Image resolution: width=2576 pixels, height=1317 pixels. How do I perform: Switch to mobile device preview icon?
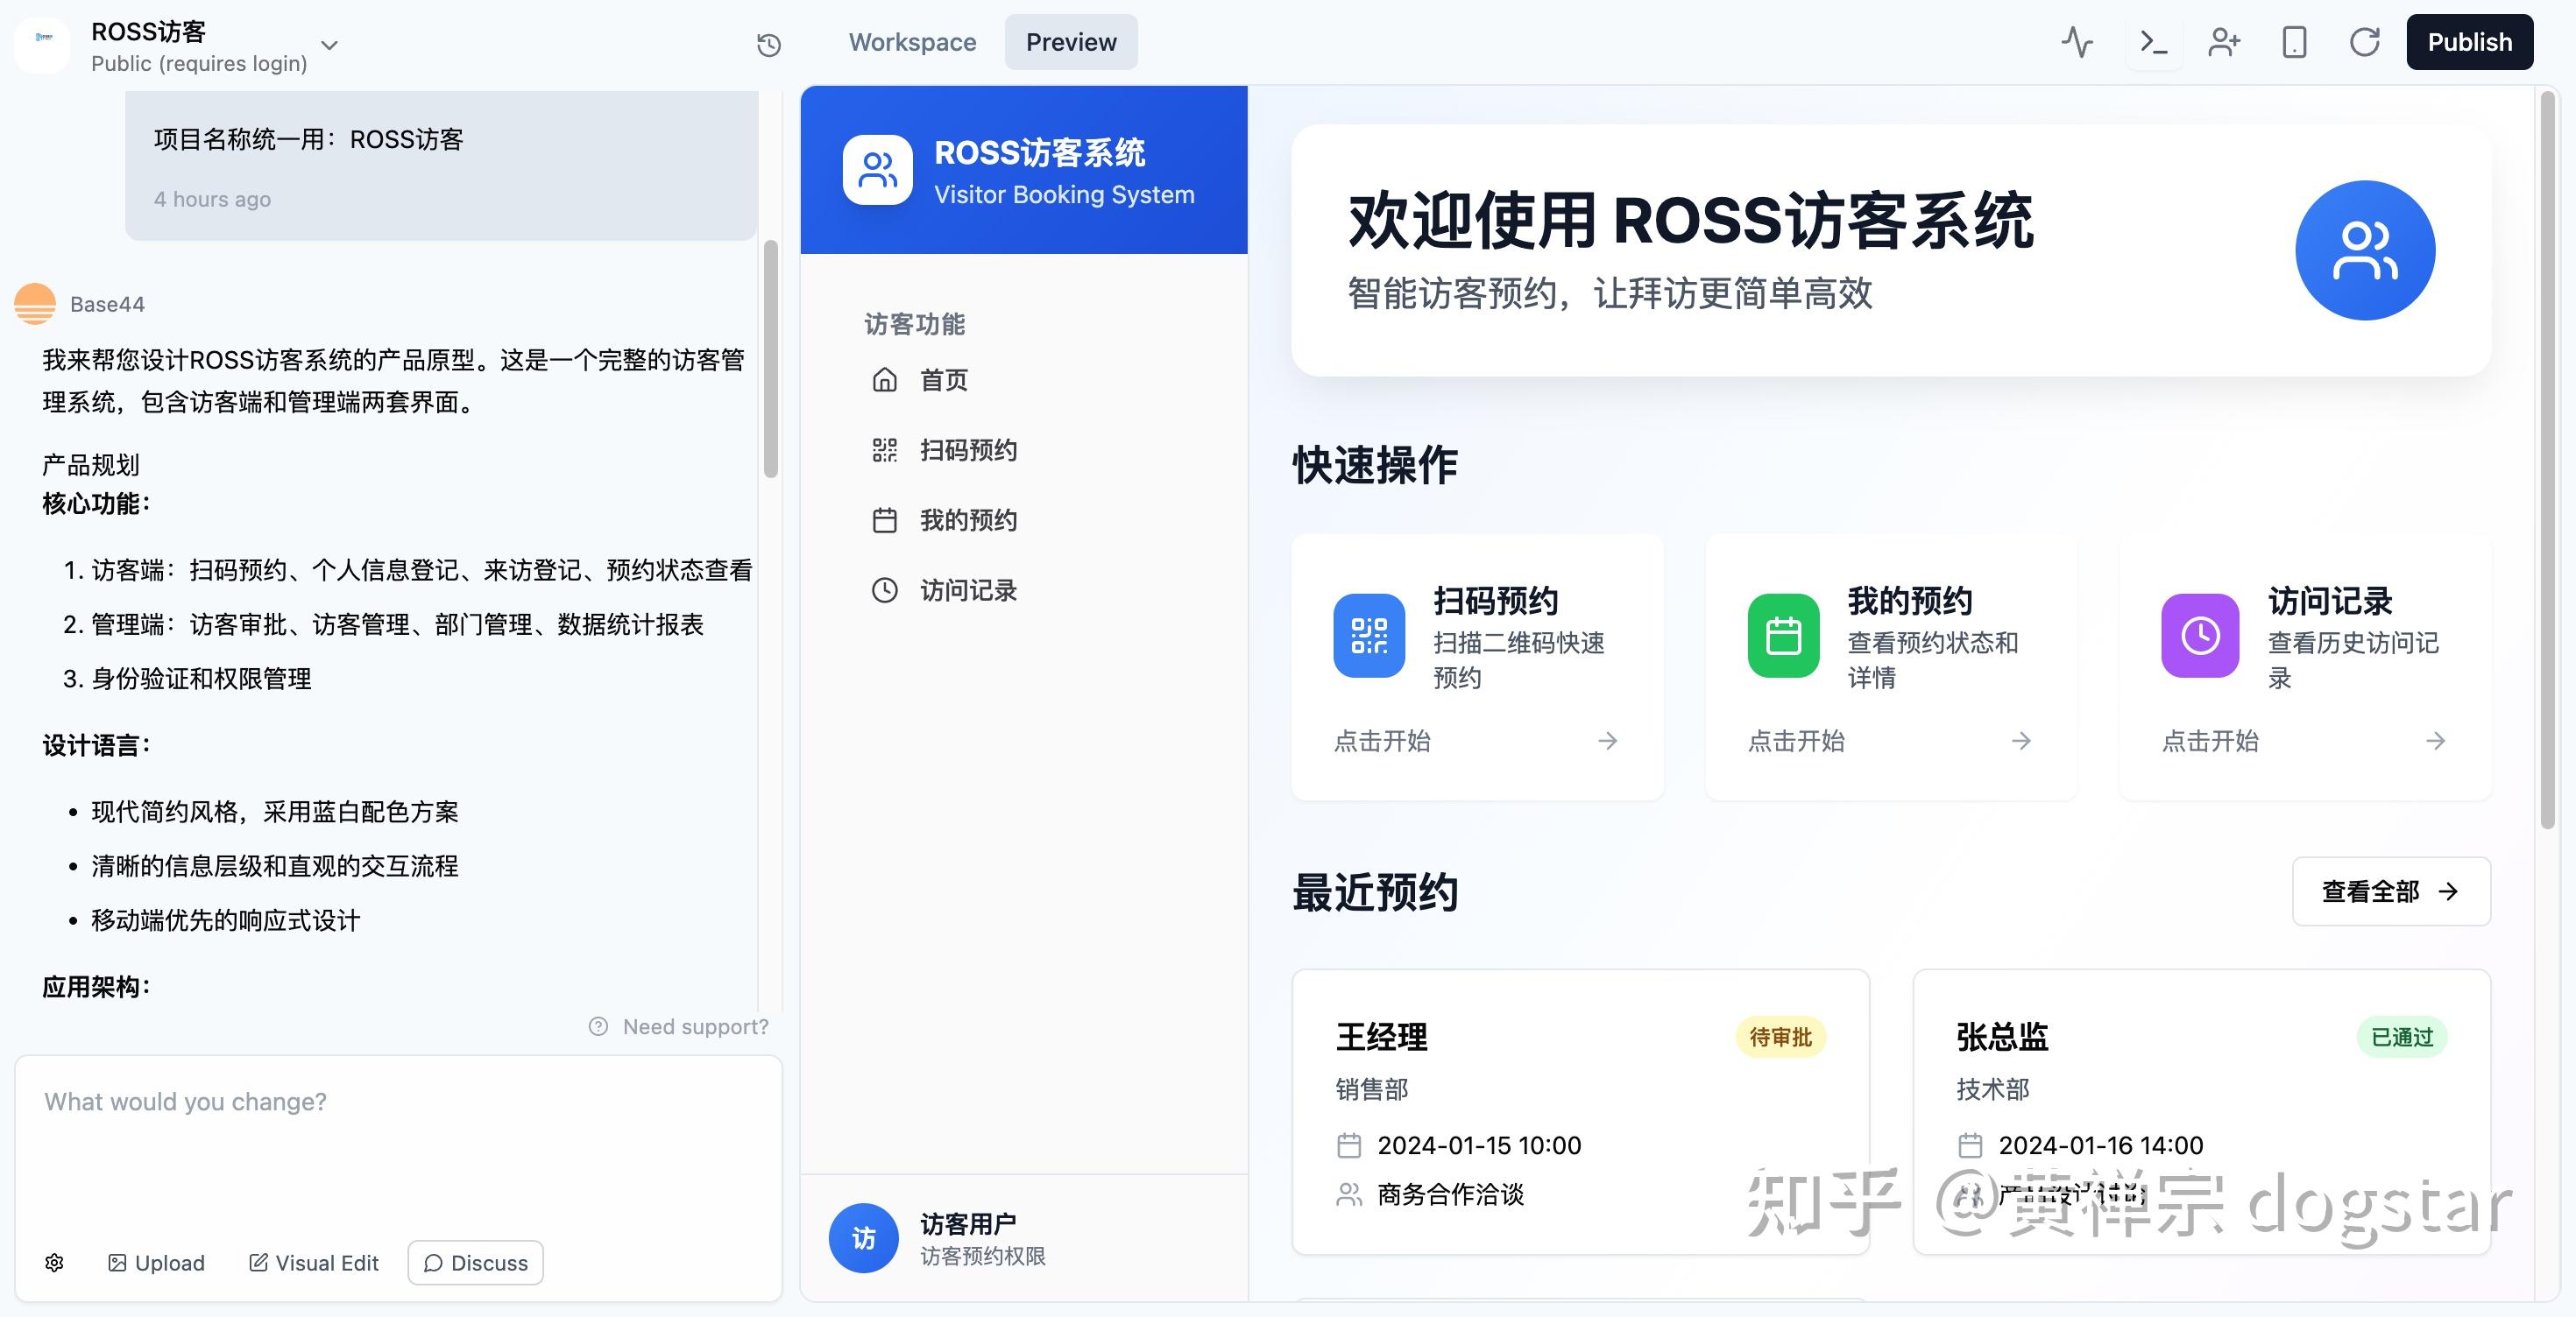pyautogui.click(x=2294, y=42)
